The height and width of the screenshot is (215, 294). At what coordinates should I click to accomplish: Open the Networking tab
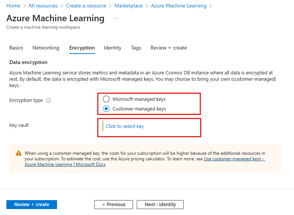[x=46, y=48]
